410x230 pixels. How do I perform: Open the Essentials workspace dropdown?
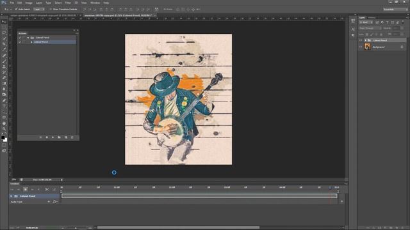coord(395,10)
